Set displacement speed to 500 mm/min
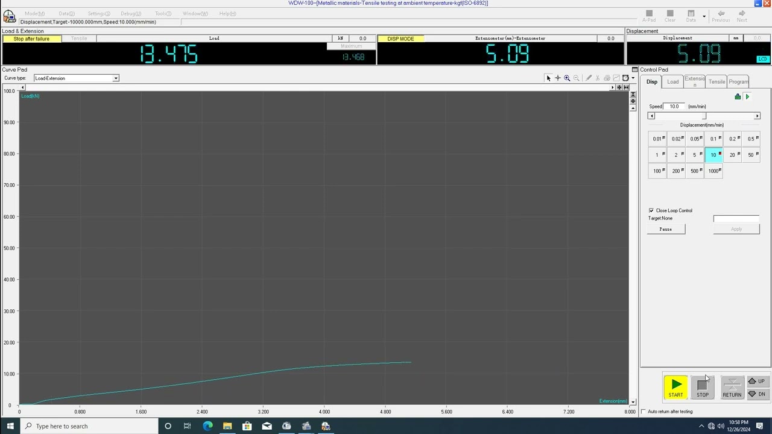The image size is (772, 434). 695,171
